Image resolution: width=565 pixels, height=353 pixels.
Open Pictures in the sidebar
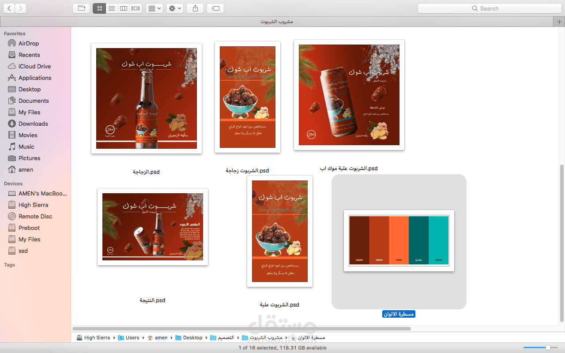point(29,158)
